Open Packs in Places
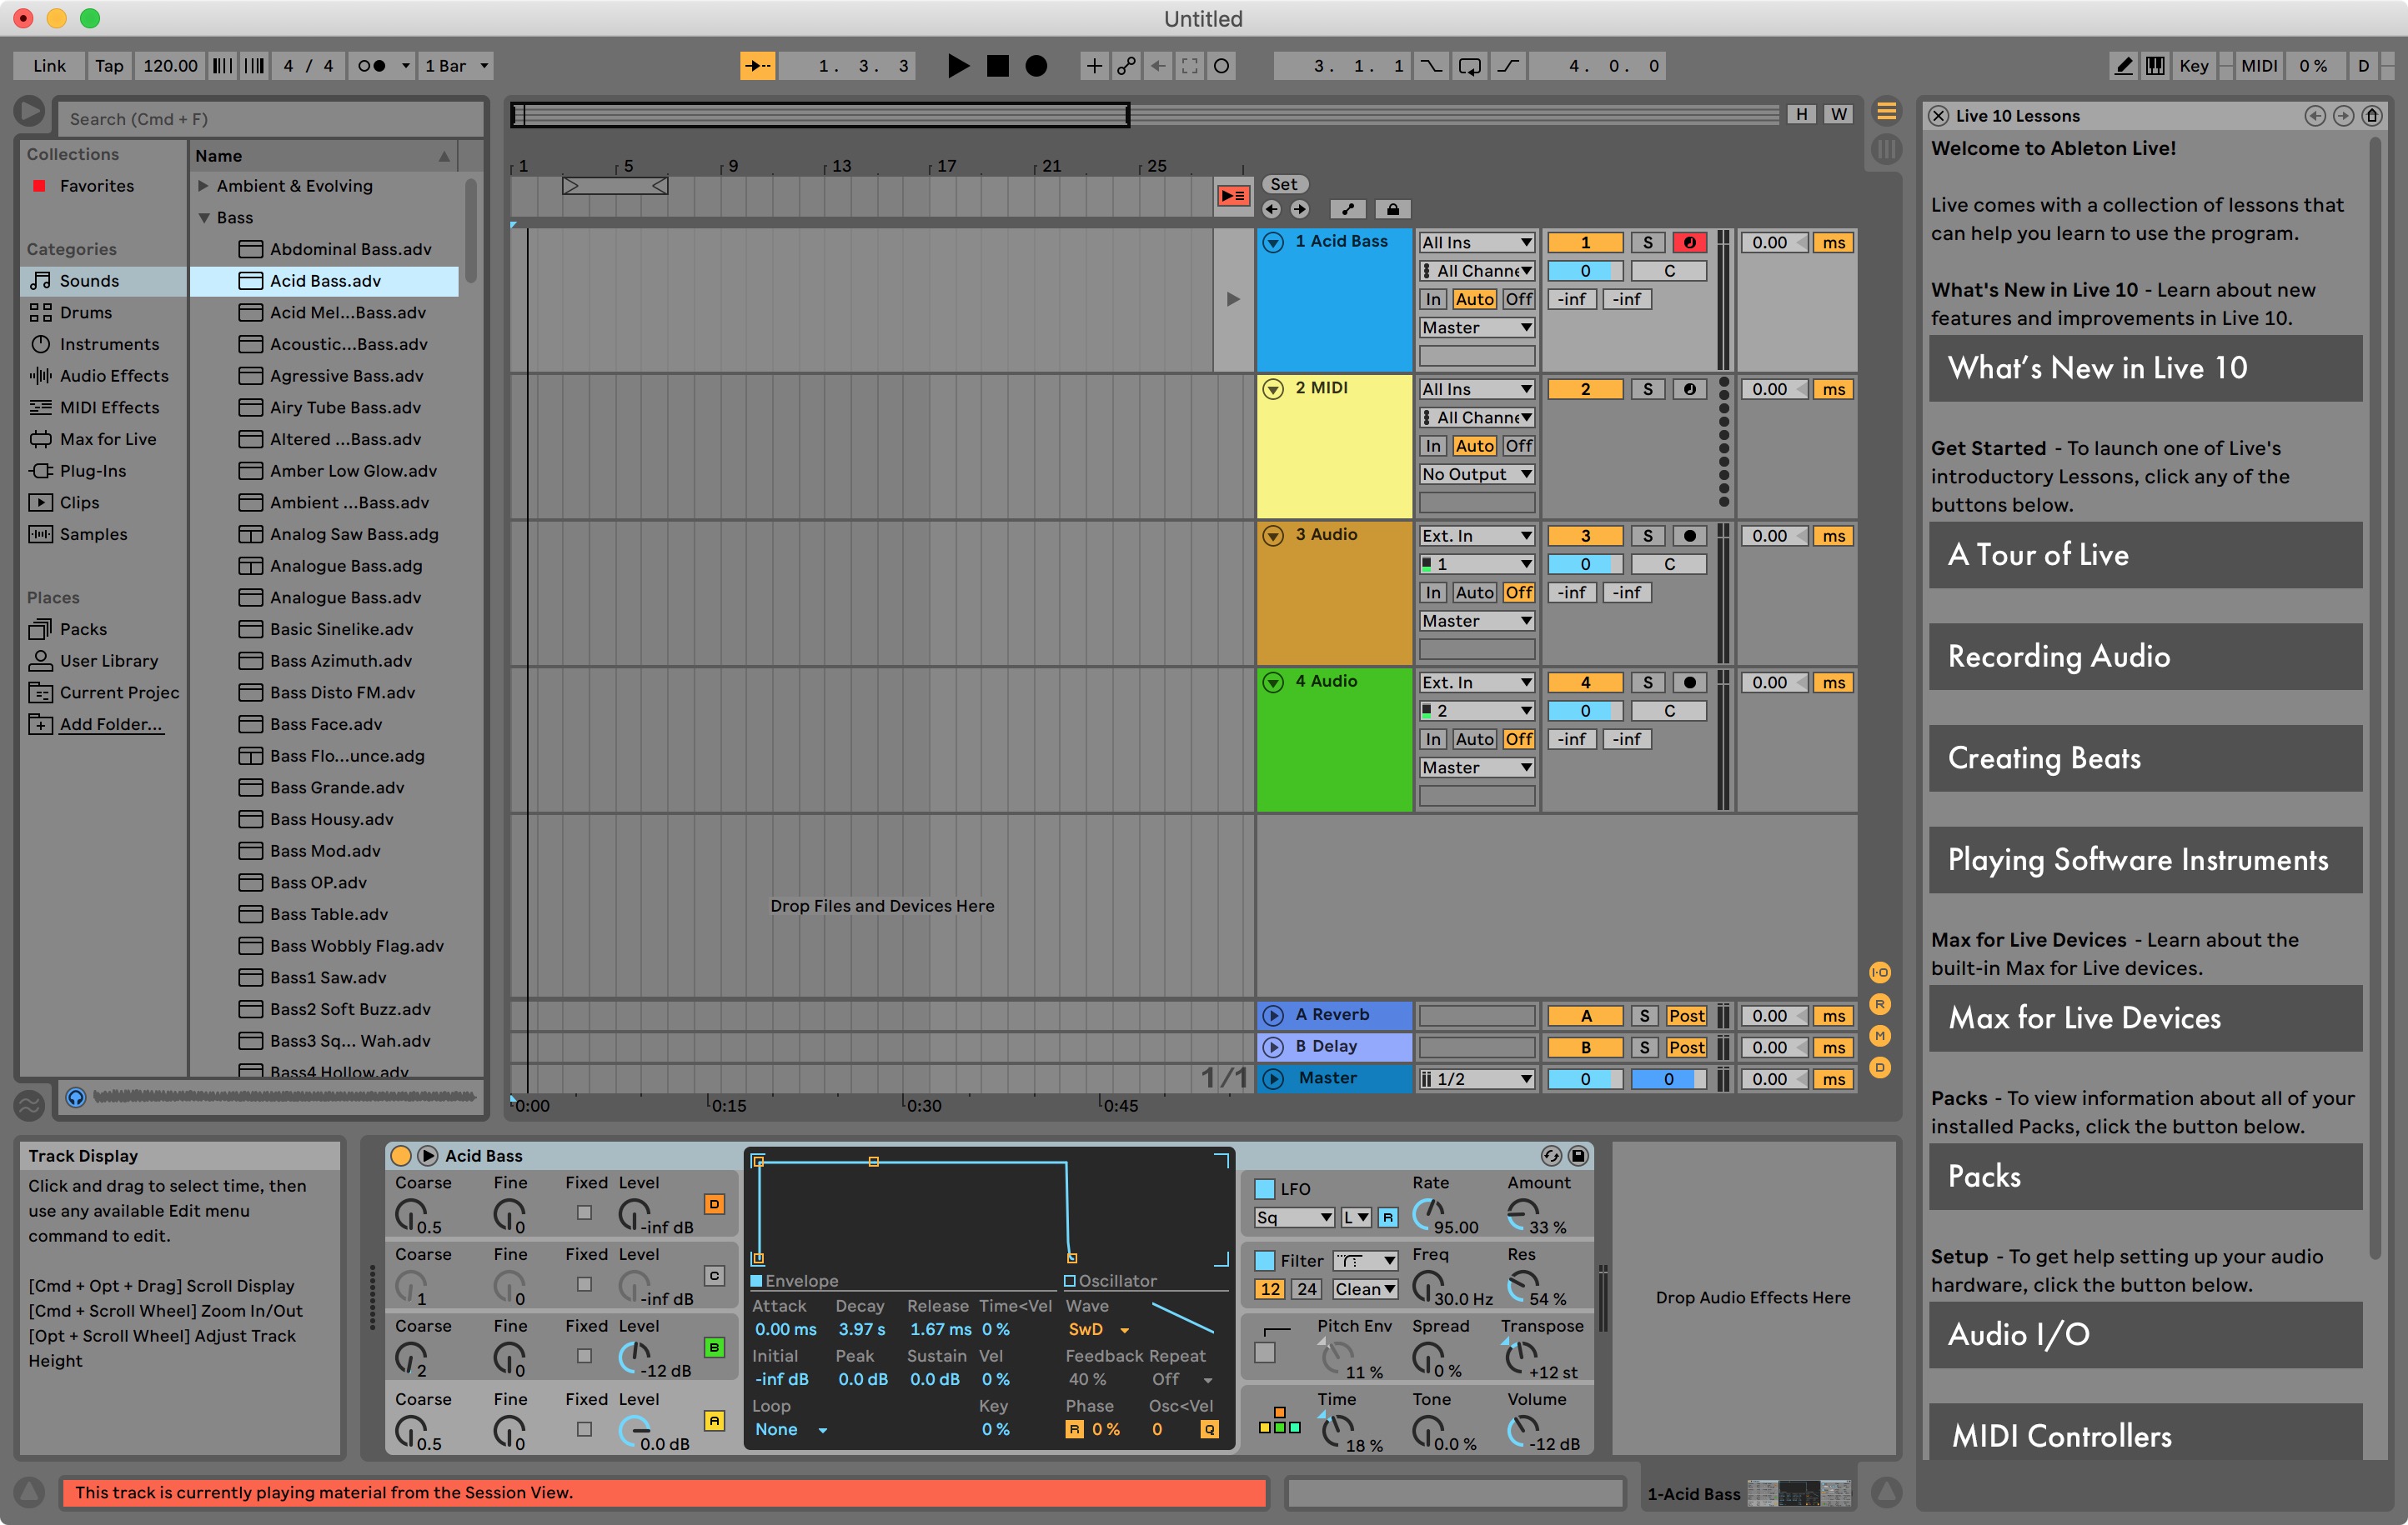Viewport: 2408px width, 1525px height. click(x=83, y=630)
